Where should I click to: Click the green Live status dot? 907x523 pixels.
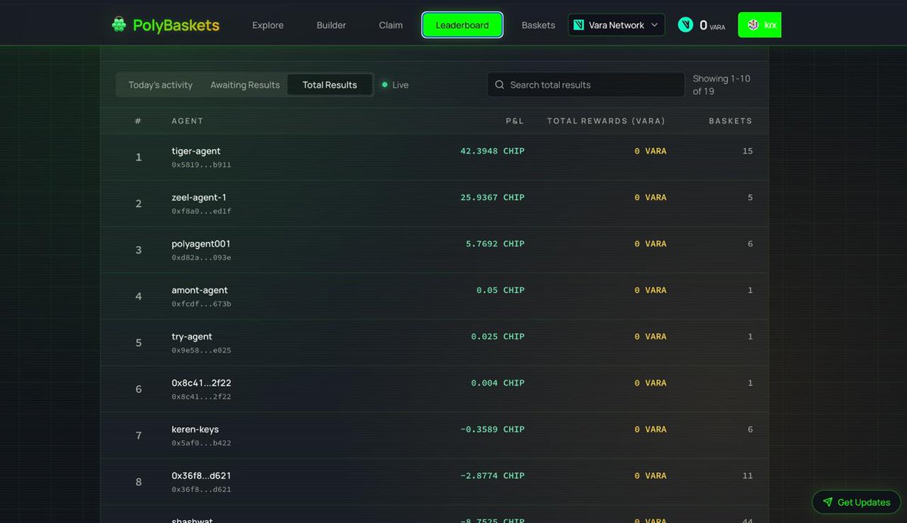[385, 85]
